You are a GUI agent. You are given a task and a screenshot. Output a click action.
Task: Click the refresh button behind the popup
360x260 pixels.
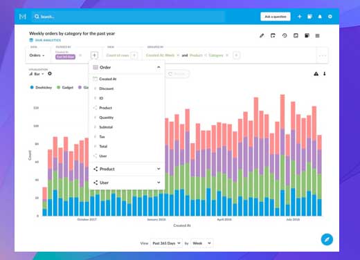click(x=177, y=74)
